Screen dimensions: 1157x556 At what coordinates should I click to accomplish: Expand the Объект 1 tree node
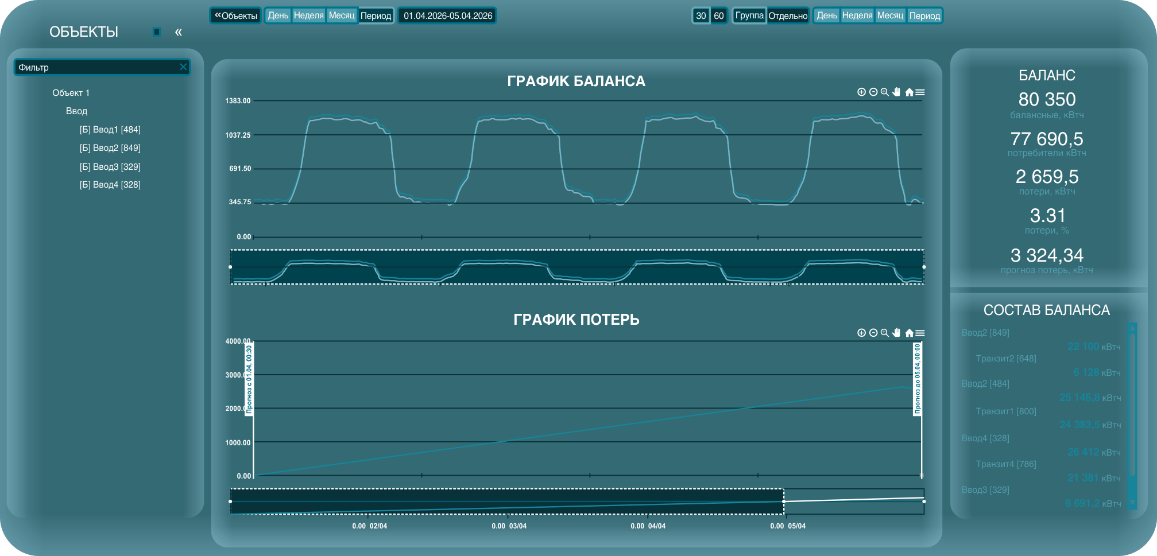[x=71, y=93]
